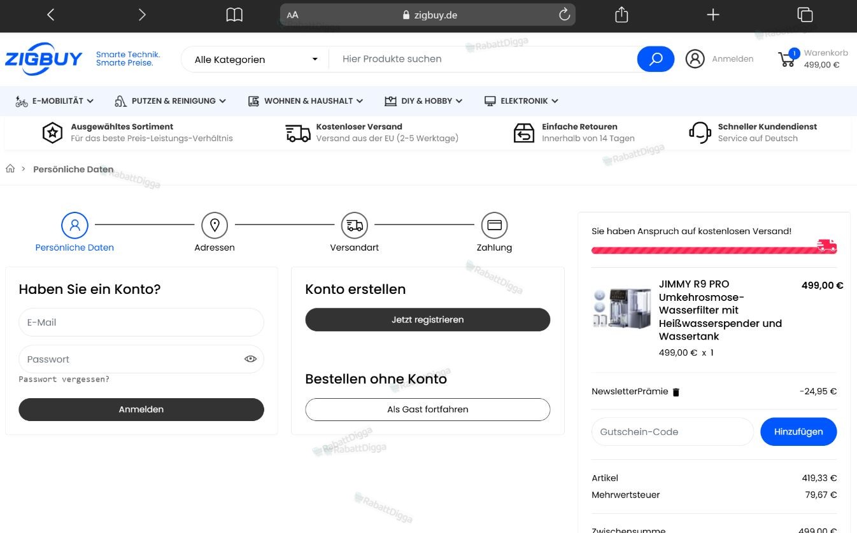Click Persönliche Daten breadcrumb text

coord(73,169)
